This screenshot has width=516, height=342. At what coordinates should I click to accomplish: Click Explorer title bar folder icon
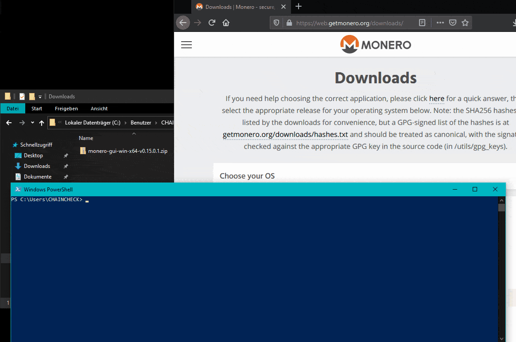pos(8,96)
